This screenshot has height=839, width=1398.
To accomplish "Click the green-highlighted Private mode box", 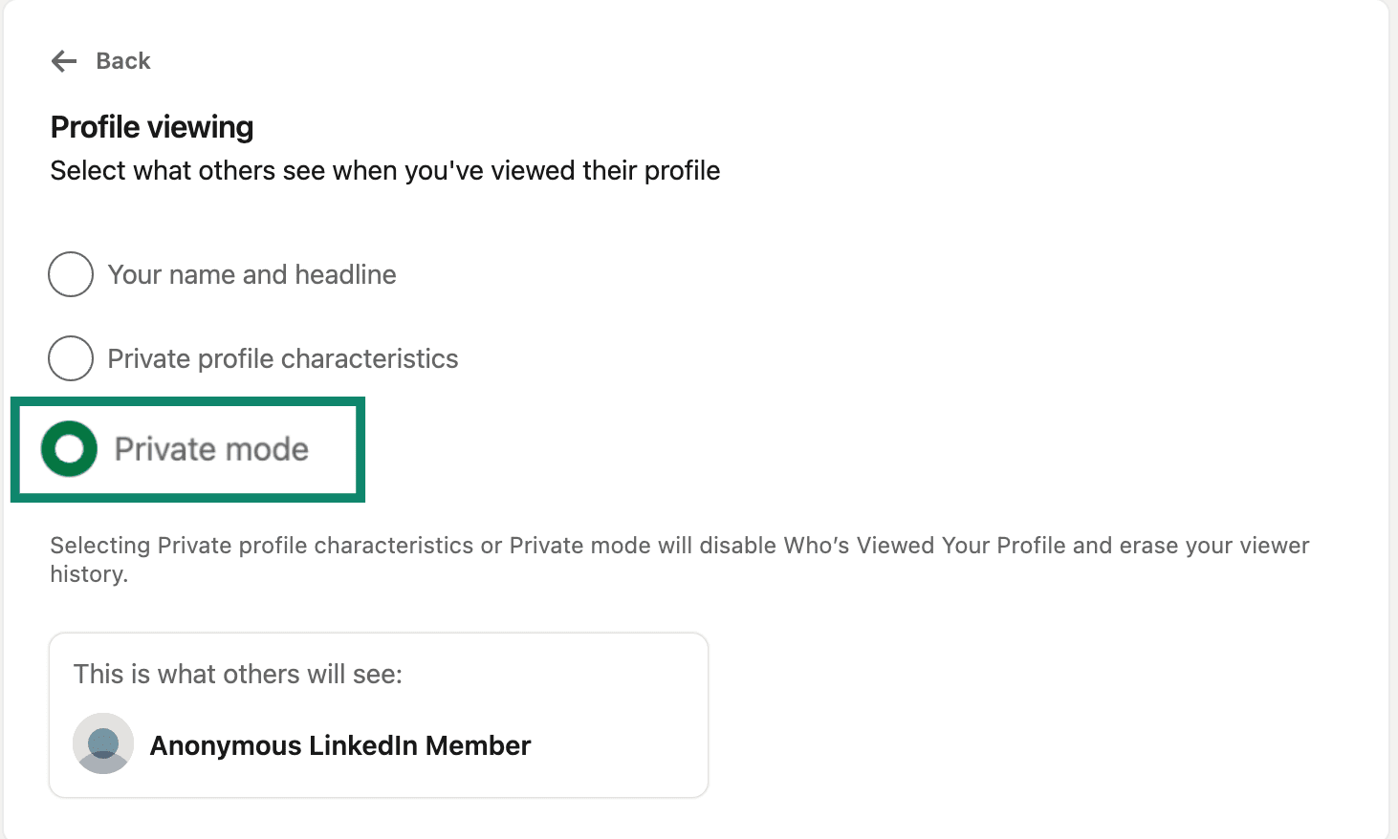I will tap(187, 448).
